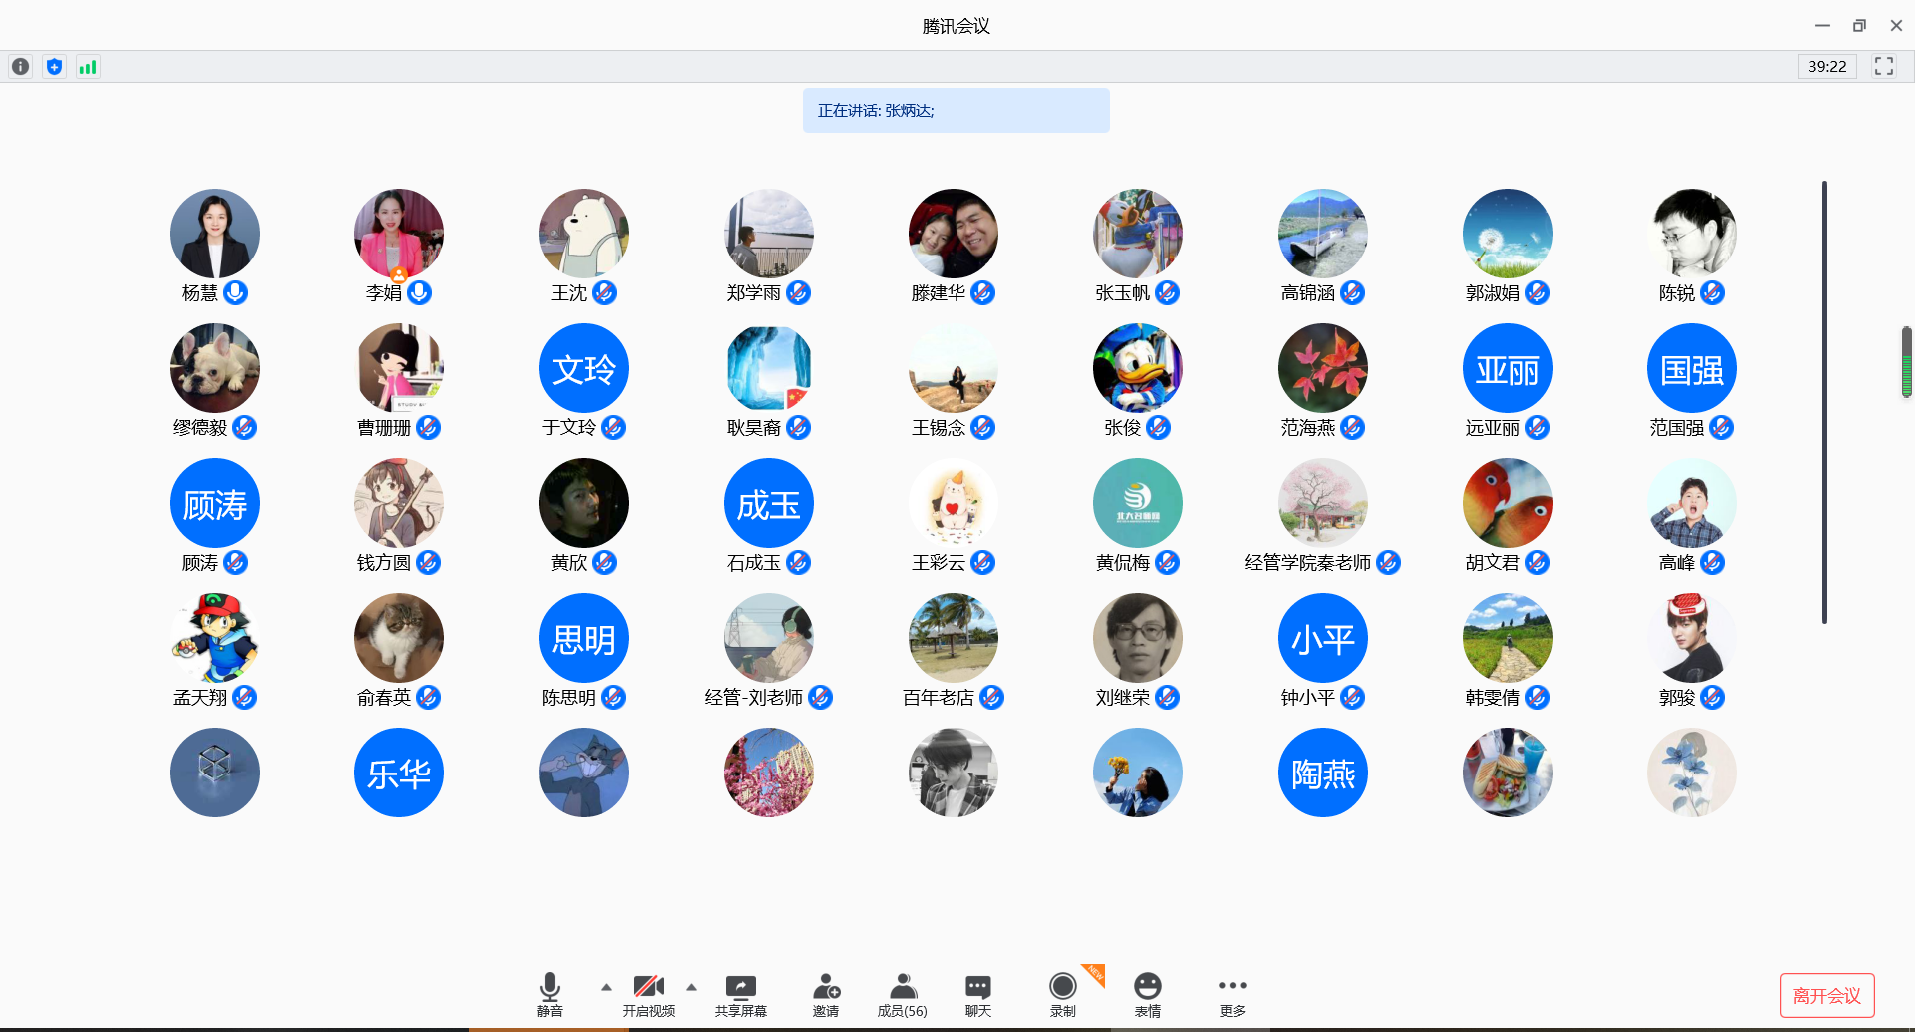The image size is (1915, 1032).
Task: Start recording the meeting
Action: click(x=1062, y=994)
